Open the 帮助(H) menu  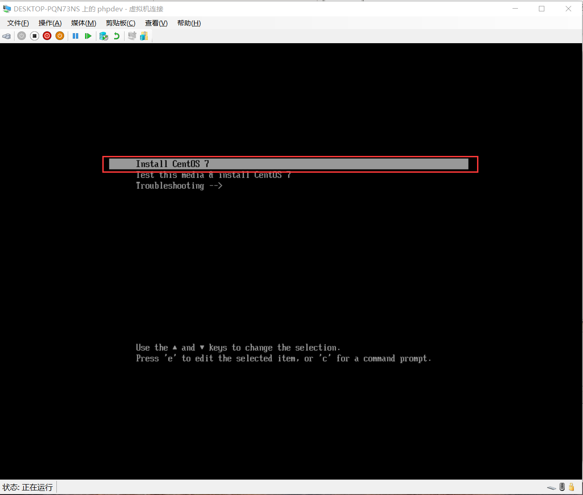coord(189,23)
